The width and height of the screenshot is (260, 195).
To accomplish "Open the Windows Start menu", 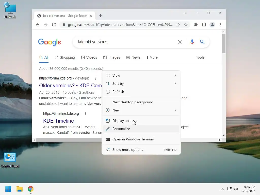I will 8,189.
